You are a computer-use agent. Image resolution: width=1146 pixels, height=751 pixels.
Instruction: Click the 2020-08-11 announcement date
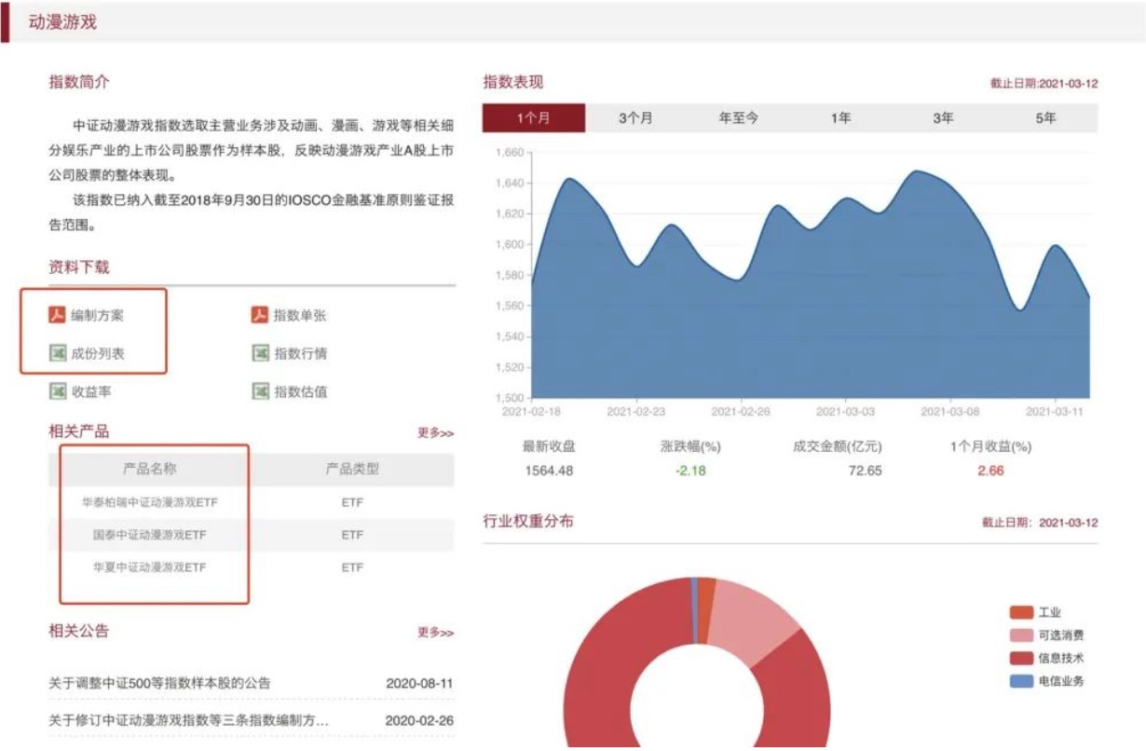(419, 683)
